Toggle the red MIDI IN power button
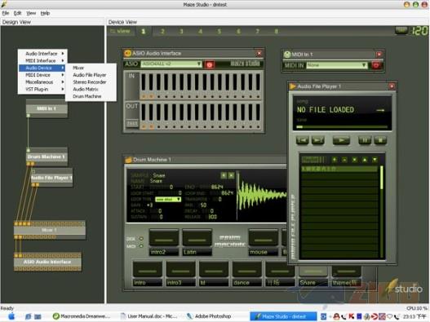The height and width of the screenshot is (322, 430). pyautogui.click(x=376, y=65)
